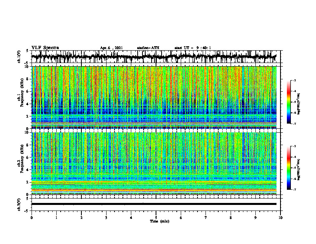
Task: Click inside the ch.1 spectrogram panel
Action: (154, 97)
